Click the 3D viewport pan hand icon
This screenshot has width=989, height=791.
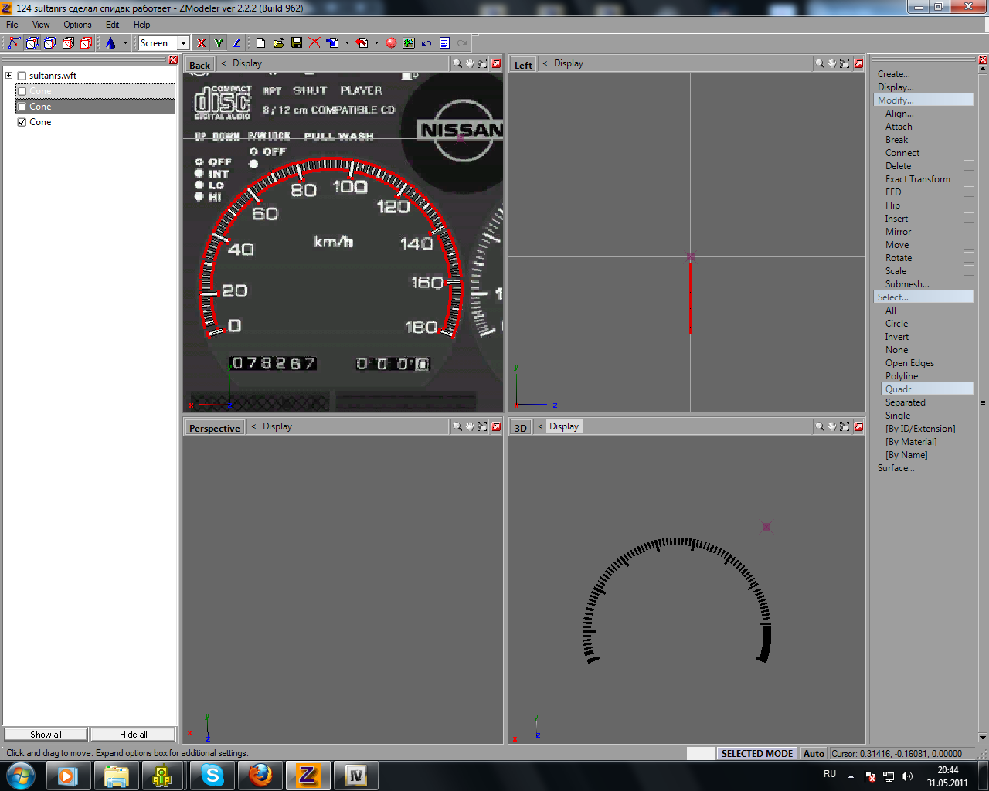(x=832, y=426)
